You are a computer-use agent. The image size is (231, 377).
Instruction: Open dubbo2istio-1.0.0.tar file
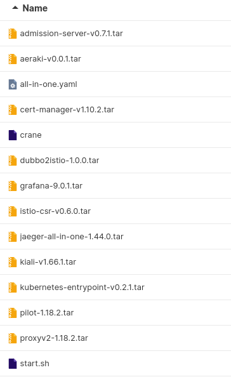pos(115,161)
